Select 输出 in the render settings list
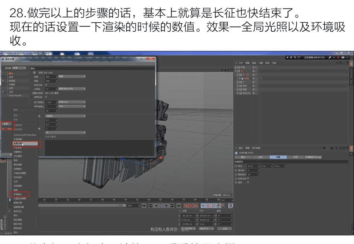 (11, 73)
